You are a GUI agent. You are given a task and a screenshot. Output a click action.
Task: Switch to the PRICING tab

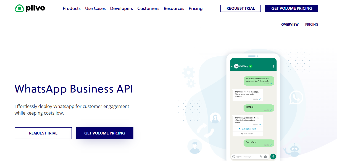(x=312, y=24)
